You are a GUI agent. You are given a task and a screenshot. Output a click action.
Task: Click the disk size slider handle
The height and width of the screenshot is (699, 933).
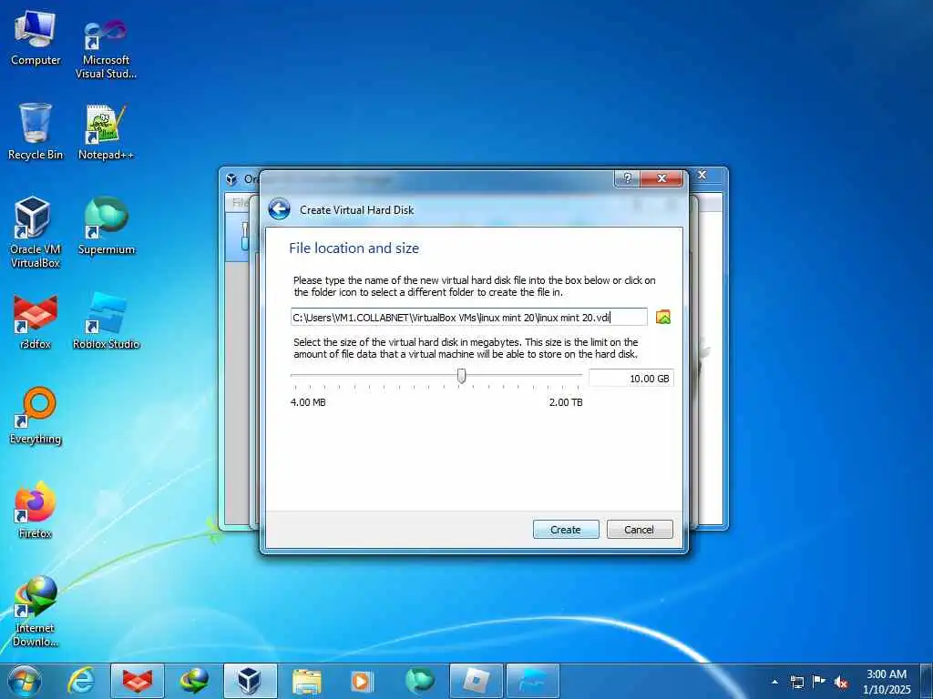coord(461,376)
